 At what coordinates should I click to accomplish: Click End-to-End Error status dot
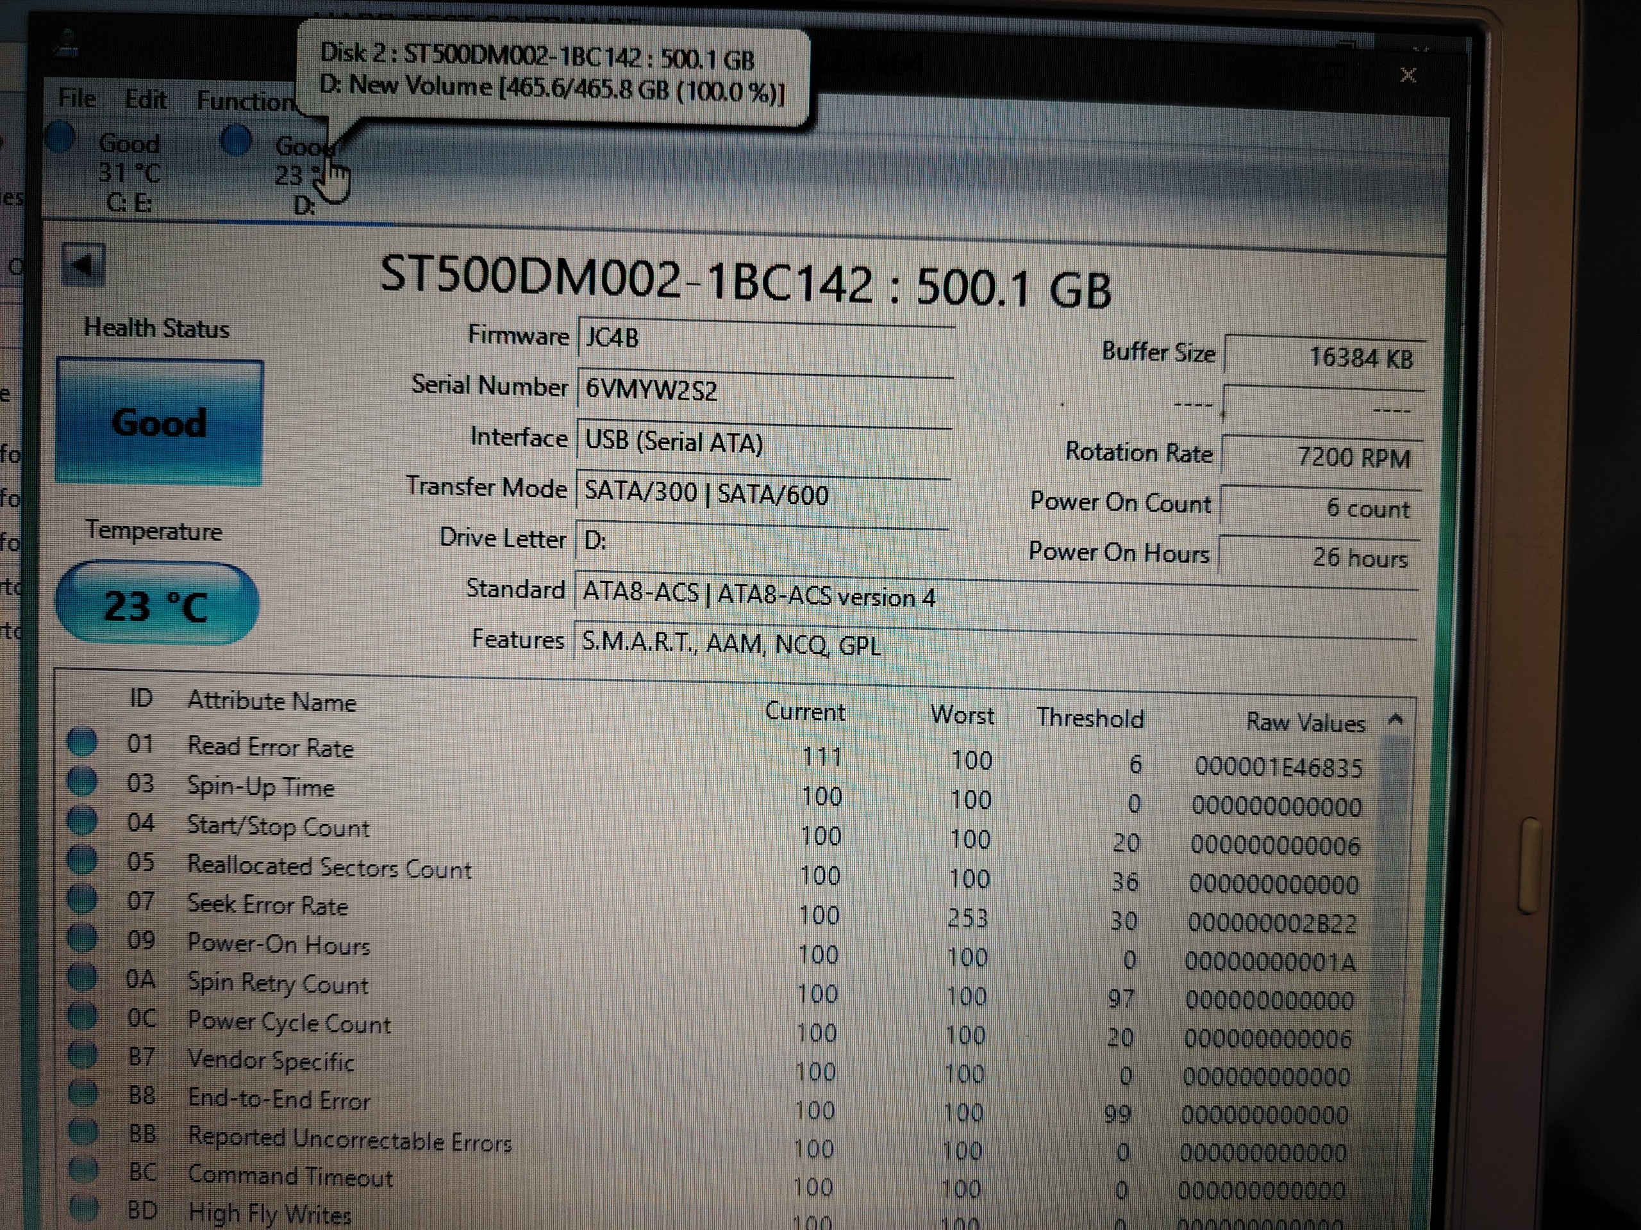pos(82,1093)
